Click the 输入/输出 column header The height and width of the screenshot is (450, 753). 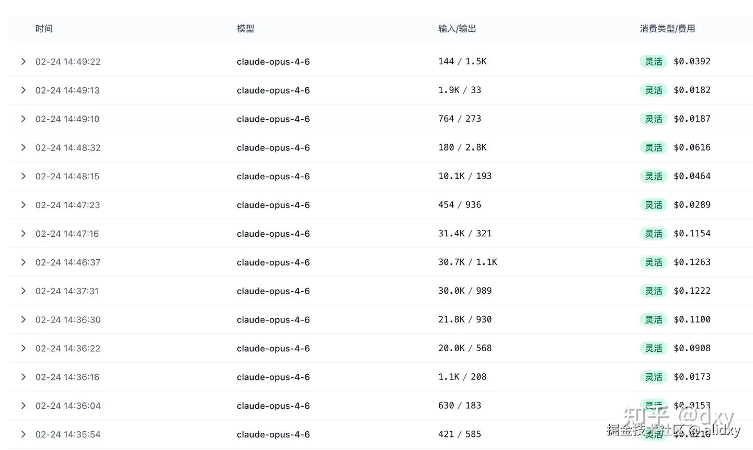[457, 29]
